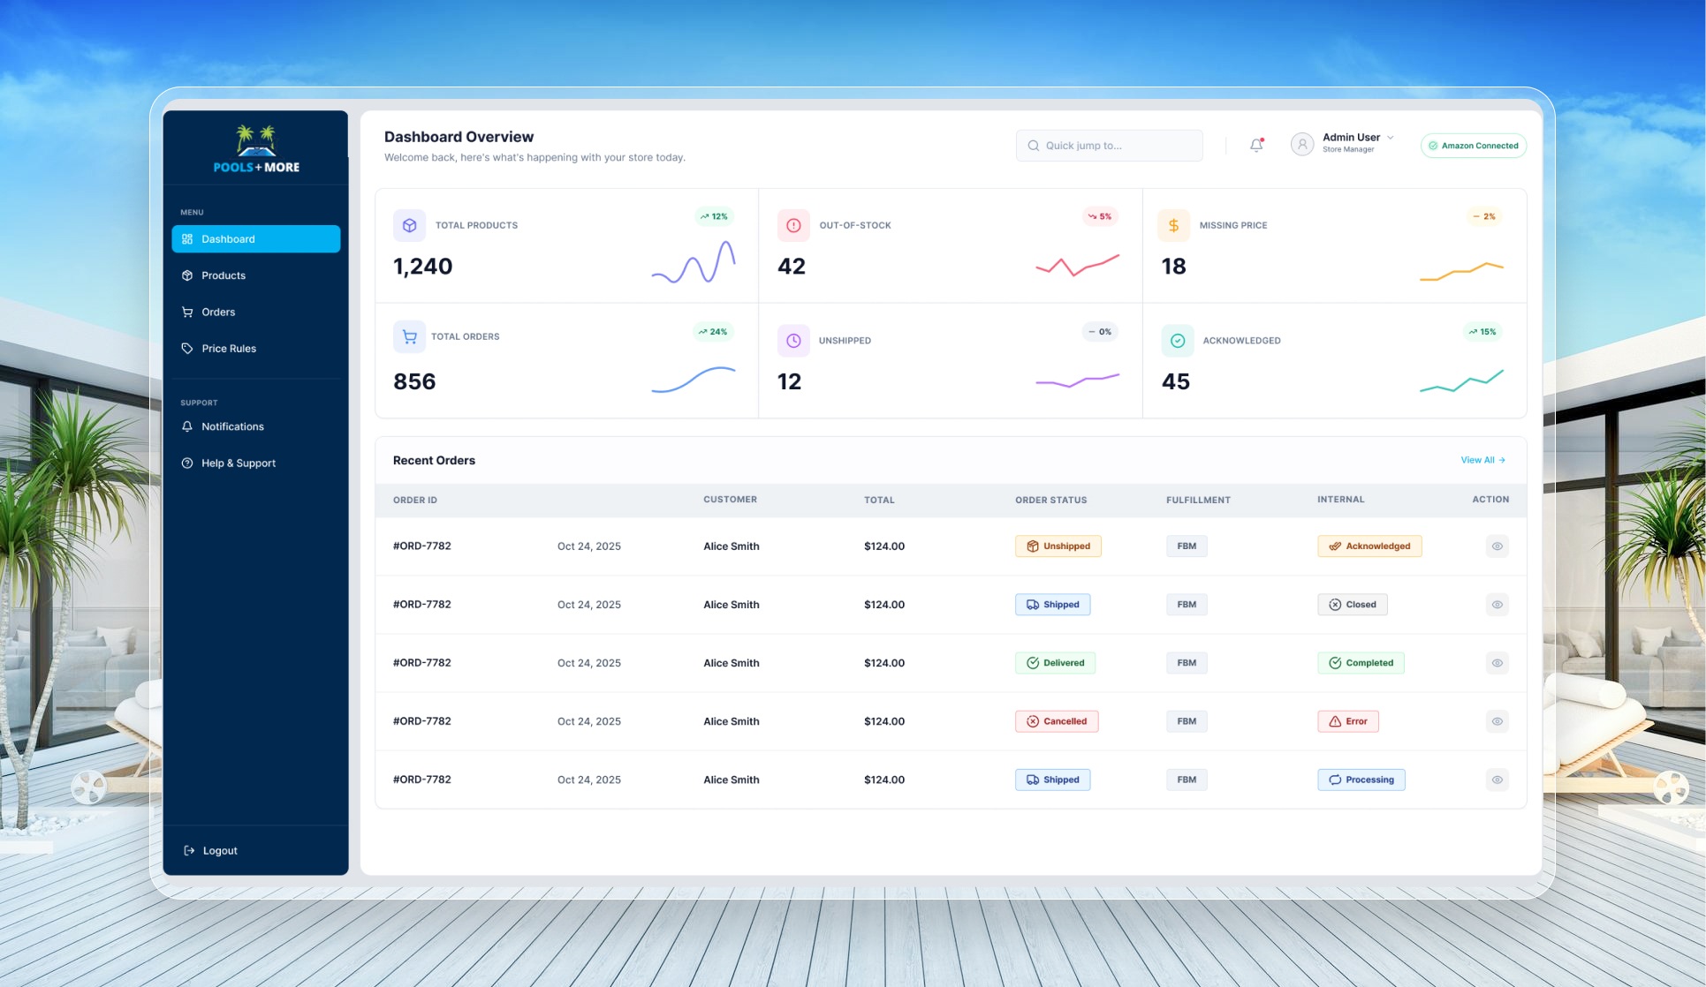View details of the Cancelled order row
Screen dimensions: 1706x987
1497,721
